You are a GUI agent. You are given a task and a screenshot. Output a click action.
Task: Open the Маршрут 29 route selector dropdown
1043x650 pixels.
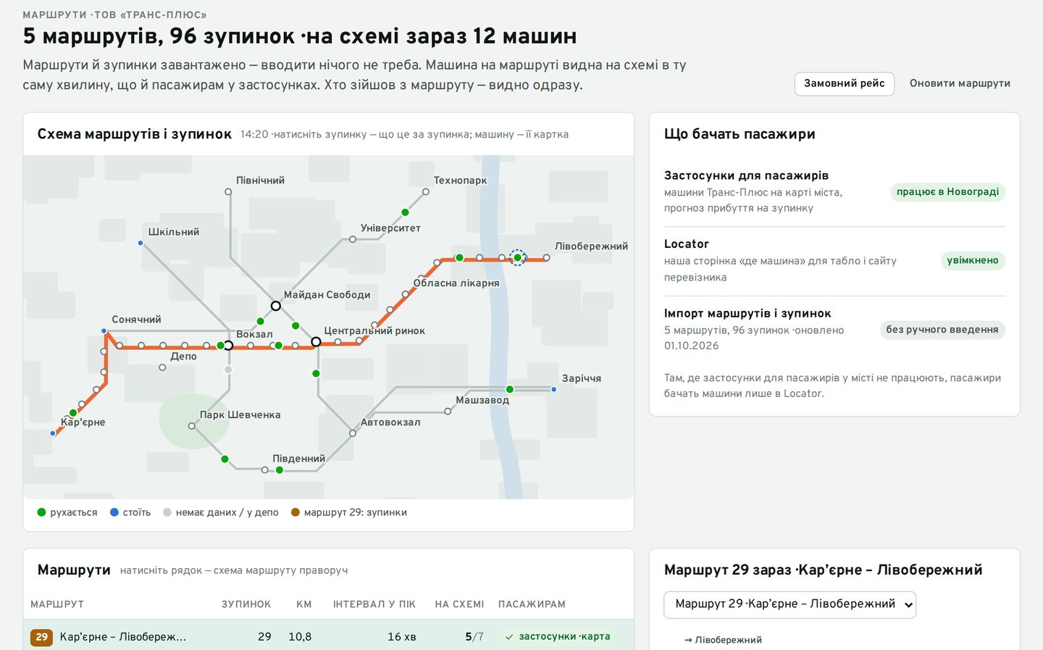pos(790,604)
